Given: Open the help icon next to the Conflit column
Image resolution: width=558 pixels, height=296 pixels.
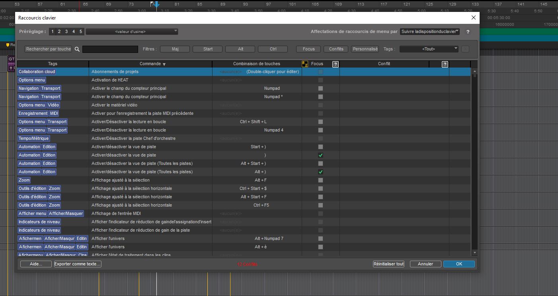Looking at the screenshot, I should (x=445, y=64).
